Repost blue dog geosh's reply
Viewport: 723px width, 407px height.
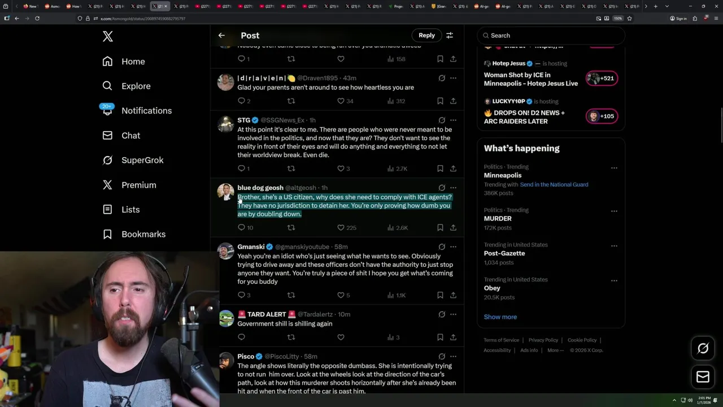291,228
